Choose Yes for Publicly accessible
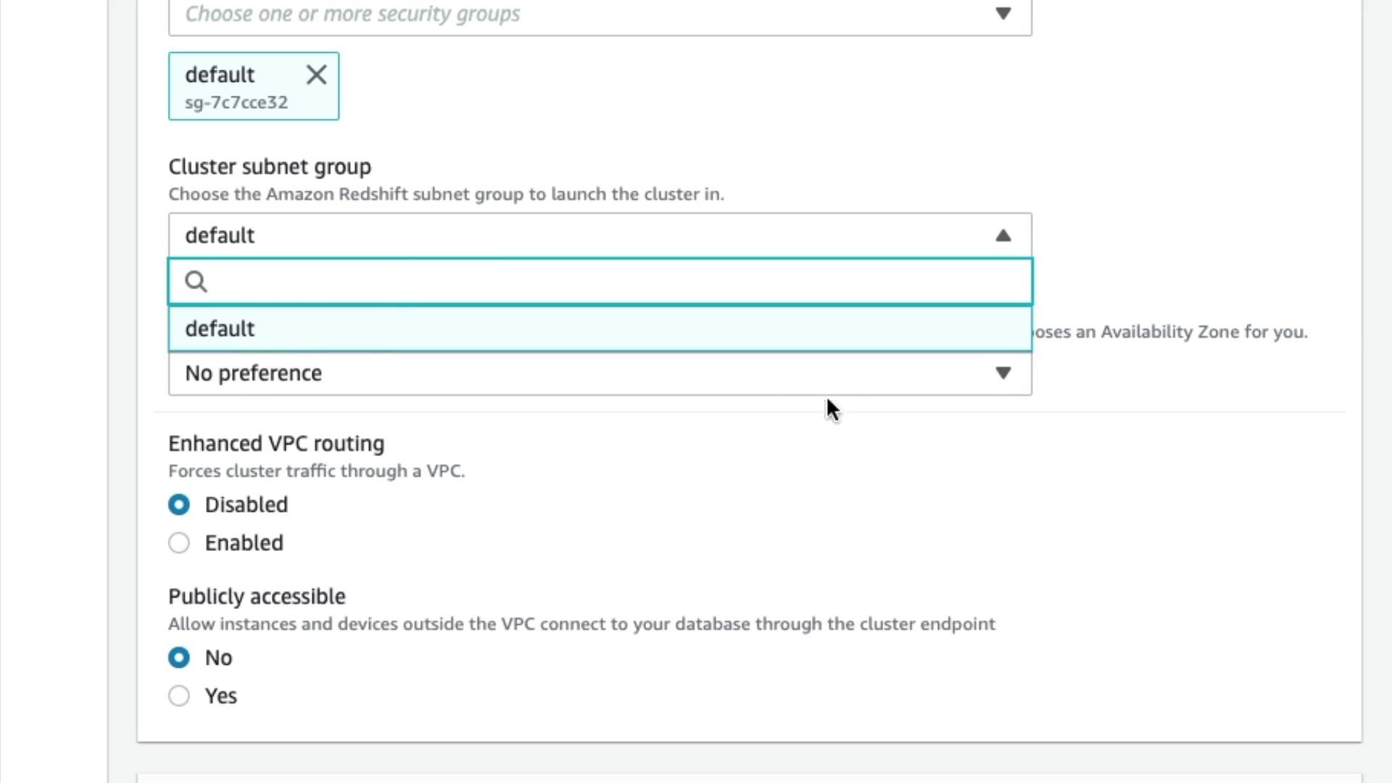The image size is (1392, 783). [x=179, y=696]
